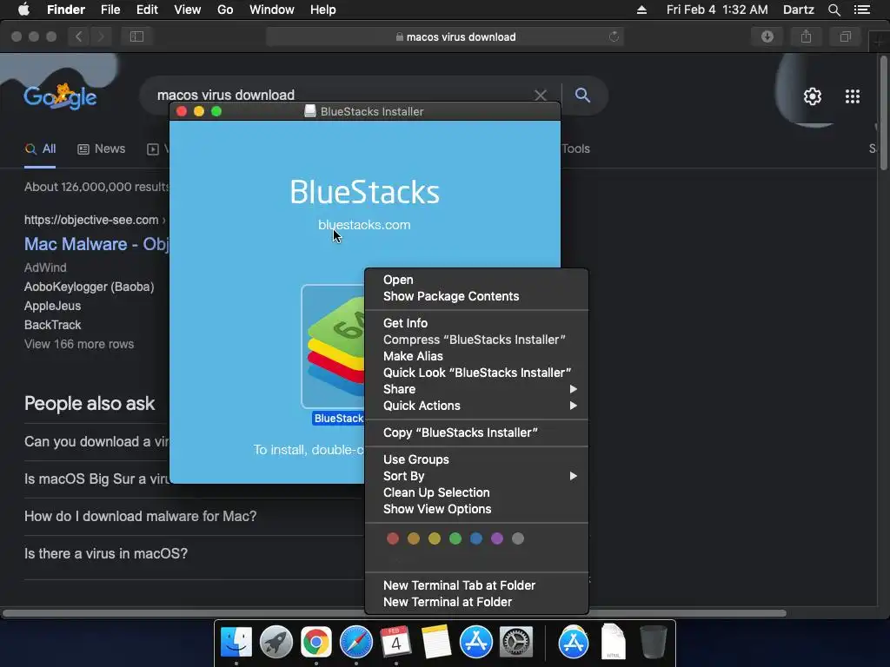Open Launchpad in the Dock
Viewport: 890px width, 667px height.
[x=276, y=642]
